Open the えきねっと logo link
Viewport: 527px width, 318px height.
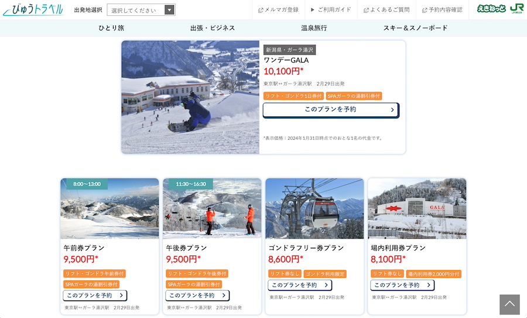click(x=491, y=8)
